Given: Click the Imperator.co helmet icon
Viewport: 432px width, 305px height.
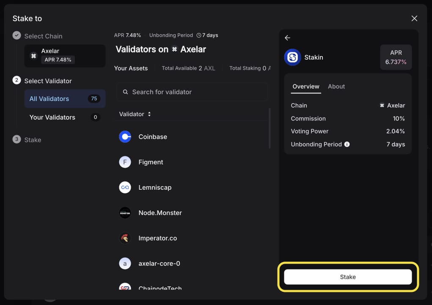Looking at the screenshot, I should (125, 238).
